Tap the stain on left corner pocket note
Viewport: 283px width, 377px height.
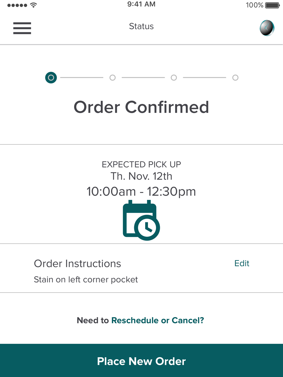point(86,280)
